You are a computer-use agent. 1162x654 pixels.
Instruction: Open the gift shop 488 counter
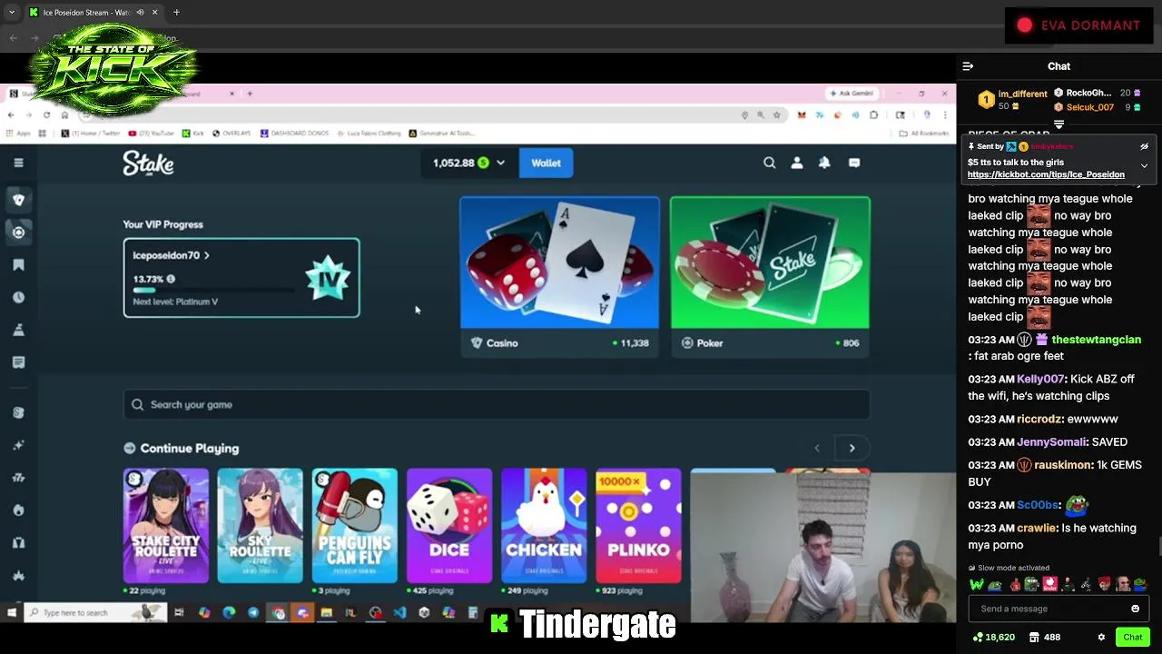1044,638
